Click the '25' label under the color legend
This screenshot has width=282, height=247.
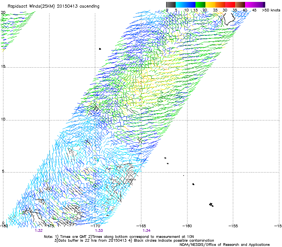pos(215,10)
